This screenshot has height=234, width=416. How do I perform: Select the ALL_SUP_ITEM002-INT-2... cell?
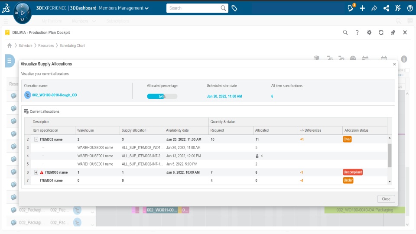coord(143,156)
